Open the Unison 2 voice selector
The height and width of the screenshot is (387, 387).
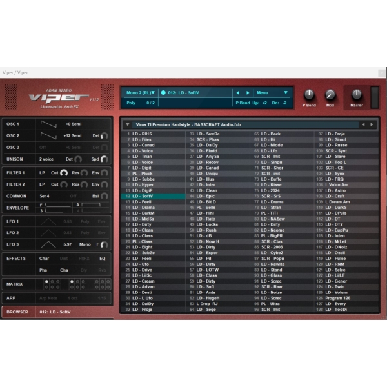(46, 159)
